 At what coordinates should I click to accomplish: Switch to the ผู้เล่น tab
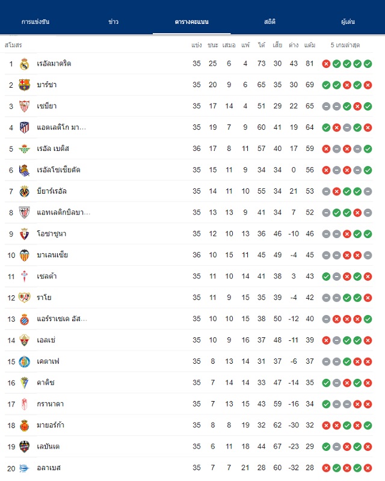(x=348, y=22)
